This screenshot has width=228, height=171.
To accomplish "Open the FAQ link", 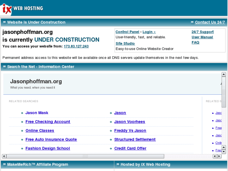I will (195, 42).
